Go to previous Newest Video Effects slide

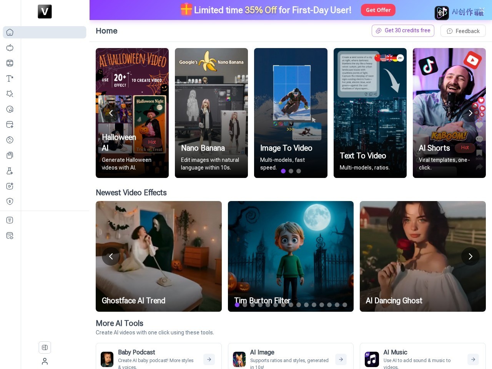coord(111,256)
